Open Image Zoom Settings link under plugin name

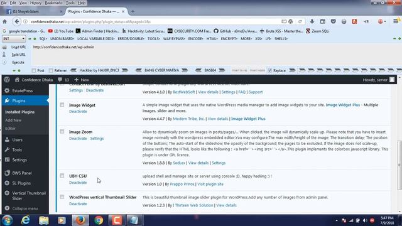click(97, 138)
